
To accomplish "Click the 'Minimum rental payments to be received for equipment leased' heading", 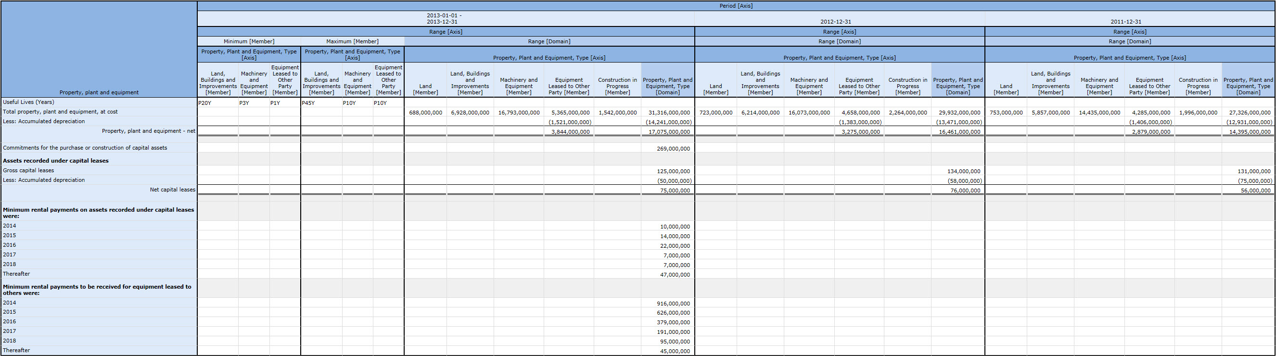I will (97, 290).
